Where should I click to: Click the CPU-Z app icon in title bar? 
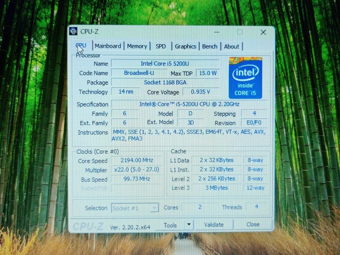tap(73, 31)
